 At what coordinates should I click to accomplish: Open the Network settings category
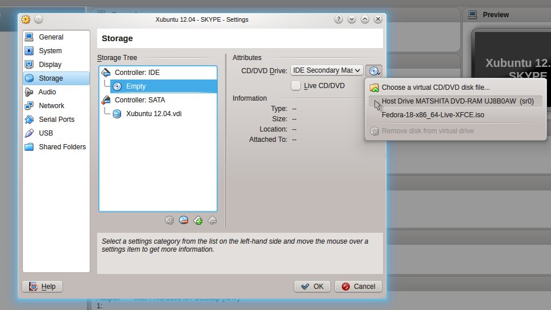coord(56,105)
